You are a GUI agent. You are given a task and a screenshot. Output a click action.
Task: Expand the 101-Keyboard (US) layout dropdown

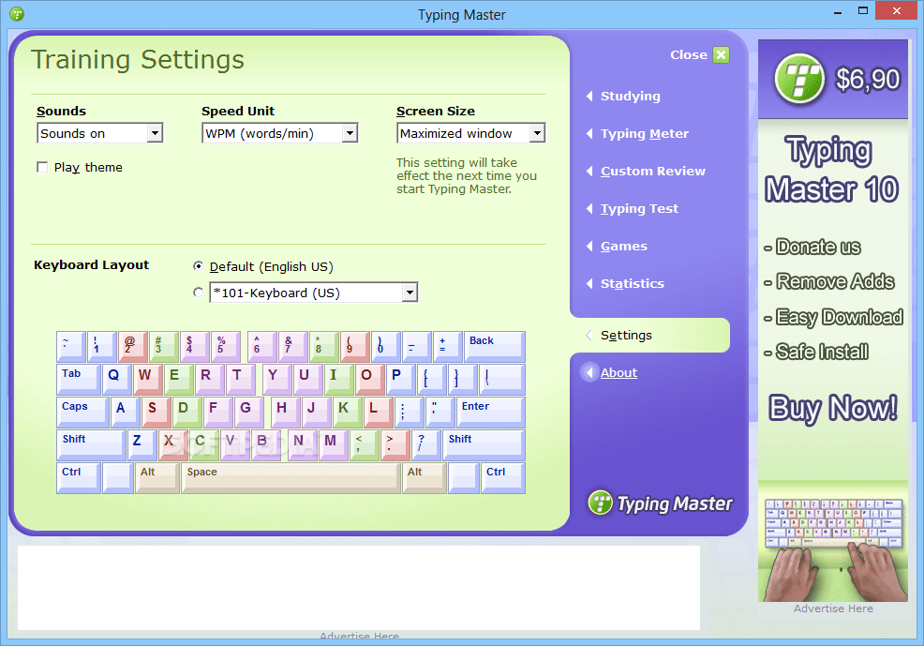coord(410,293)
